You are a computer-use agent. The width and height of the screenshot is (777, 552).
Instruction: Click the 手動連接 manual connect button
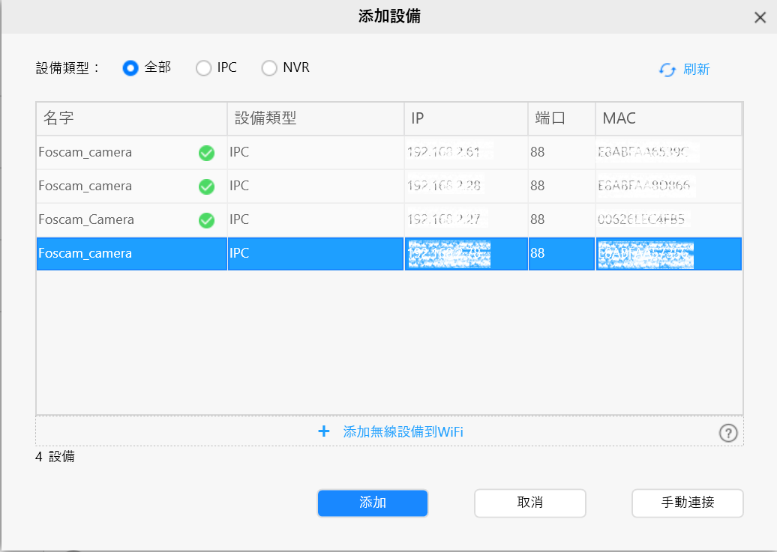[x=687, y=503]
